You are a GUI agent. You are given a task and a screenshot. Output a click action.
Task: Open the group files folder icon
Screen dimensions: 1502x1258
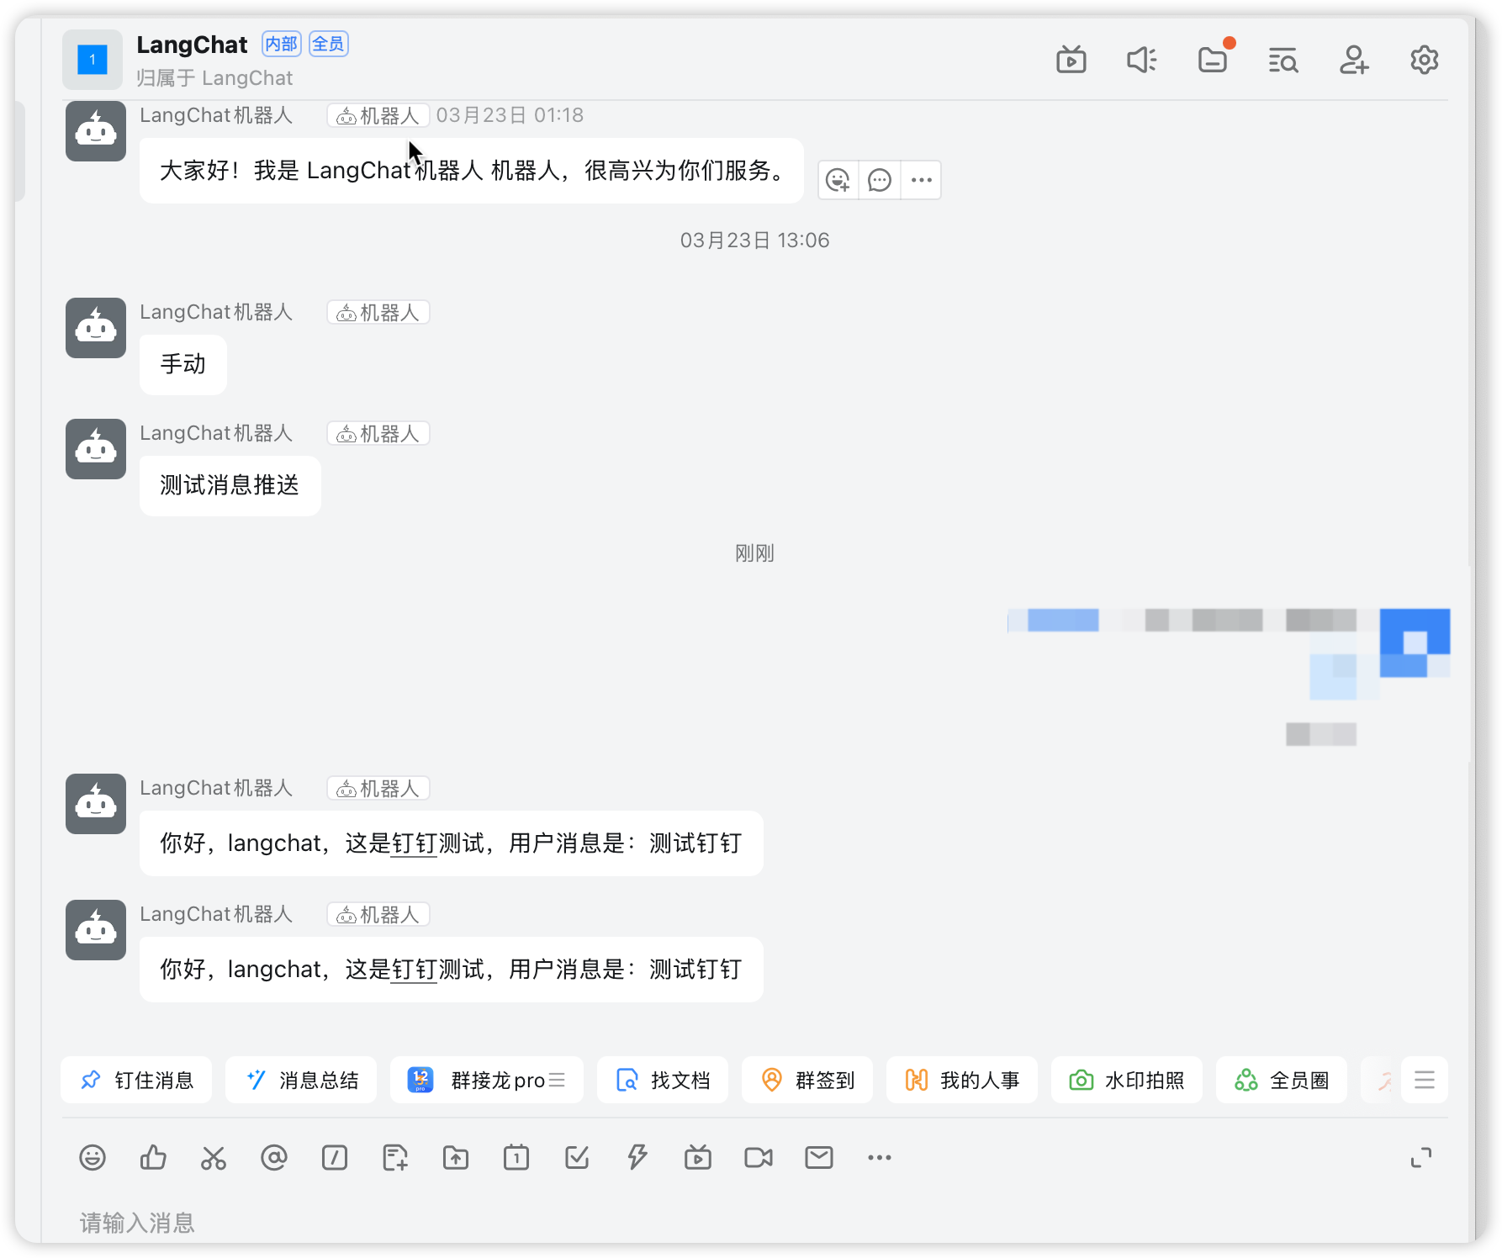(x=1212, y=61)
